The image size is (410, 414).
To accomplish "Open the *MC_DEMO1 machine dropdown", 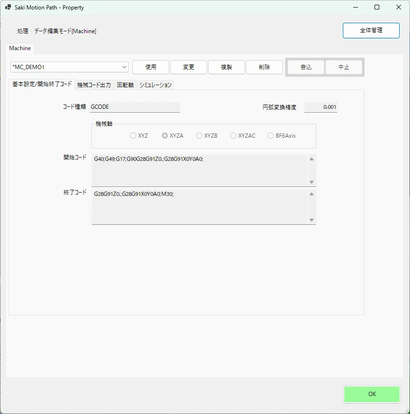I will pos(70,67).
